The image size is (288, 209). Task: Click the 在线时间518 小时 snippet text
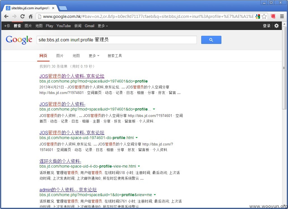click(119, 173)
